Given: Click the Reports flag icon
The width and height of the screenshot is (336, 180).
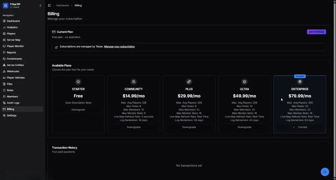Looking at the screenshot, I should [4, 52].
